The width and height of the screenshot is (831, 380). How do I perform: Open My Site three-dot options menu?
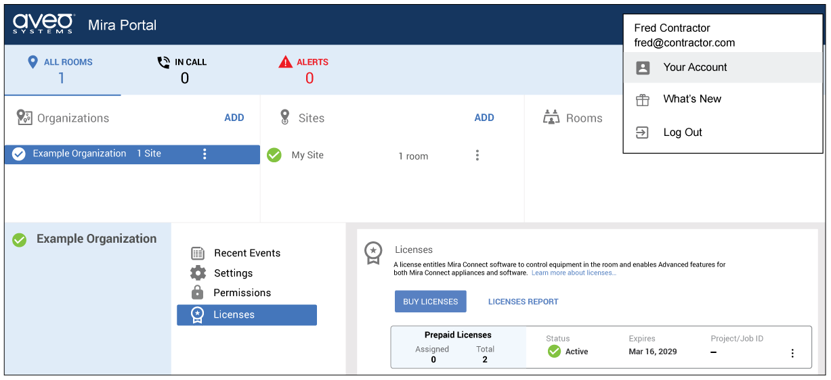click(x=477, y=156)
